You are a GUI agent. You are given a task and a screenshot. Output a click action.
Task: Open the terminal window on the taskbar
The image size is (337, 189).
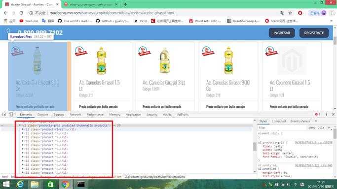tap(81, 184)
